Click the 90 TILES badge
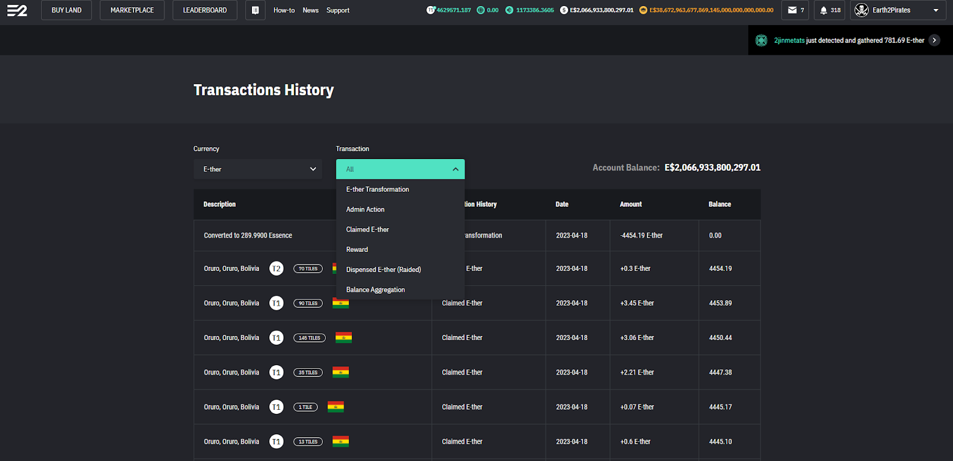The width and height of the screenshot is (953, 461). click(x=308, y=303)
